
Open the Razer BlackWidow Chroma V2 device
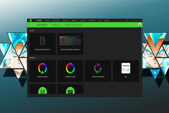click(70, 44)
